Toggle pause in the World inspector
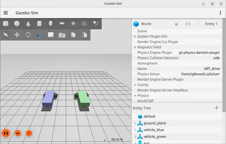 tap(188, 24)
